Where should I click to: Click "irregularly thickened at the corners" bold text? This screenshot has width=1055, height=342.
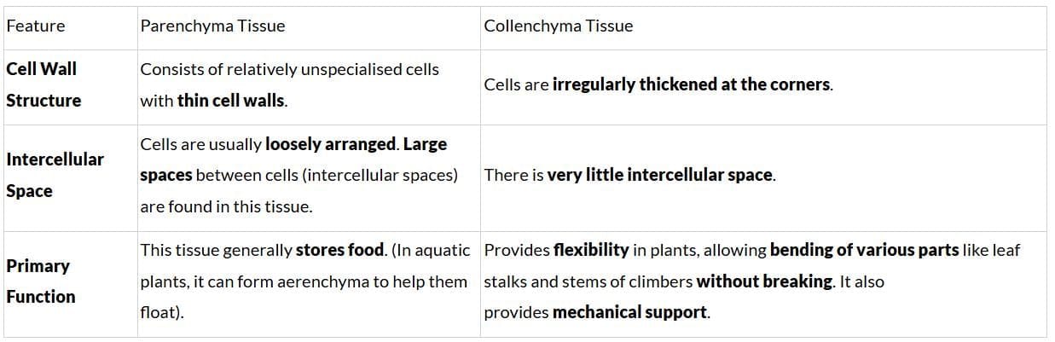(x=691, y=84)
